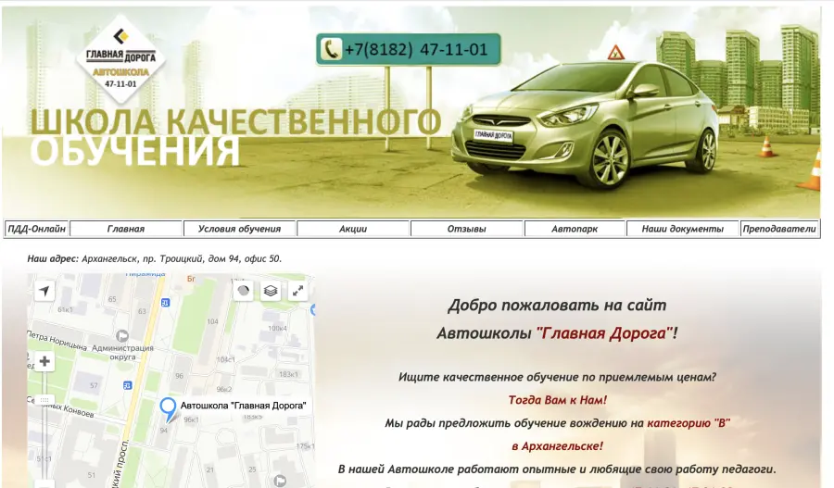Click building label 100к4 on the map
This screenshot has width=834, height=488.
pyautogui.click(x=277, y=328)
